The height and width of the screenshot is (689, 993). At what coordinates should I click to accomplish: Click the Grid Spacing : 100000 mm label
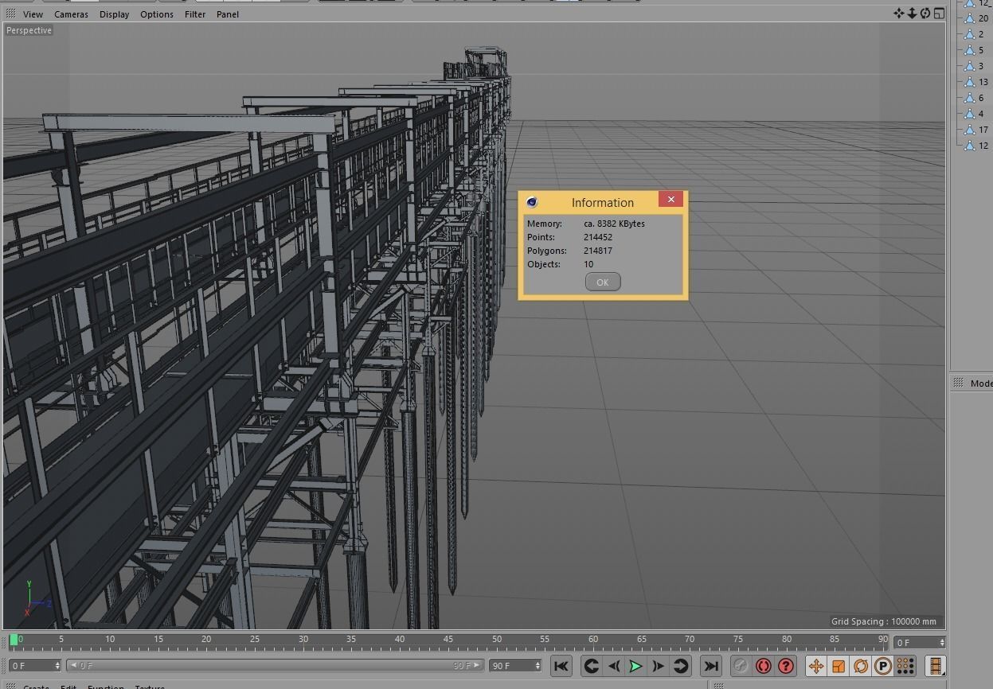(x=884, y=621)
